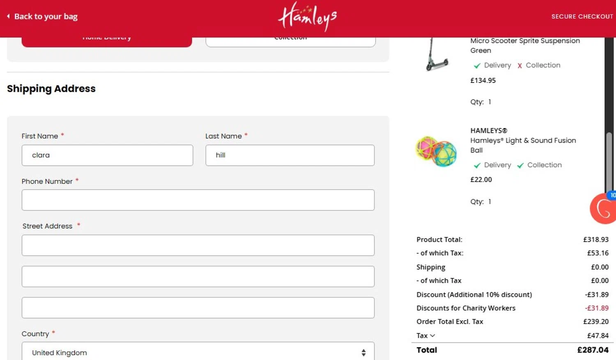Click the back arrow beside Back to your bag
This screenshot has height=360, width=616.
pyautogui.click(x=8, y=16)
